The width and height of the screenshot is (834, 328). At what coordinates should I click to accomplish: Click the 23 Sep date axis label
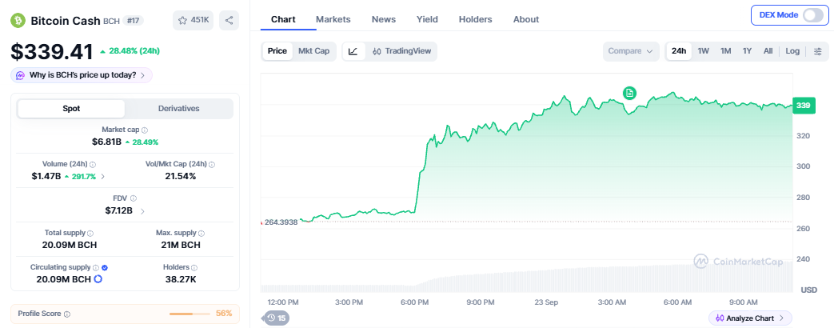[x=546, y=302]
